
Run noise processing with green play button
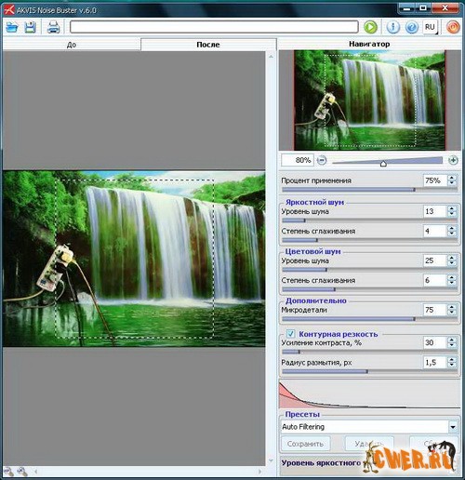[370, 27]
